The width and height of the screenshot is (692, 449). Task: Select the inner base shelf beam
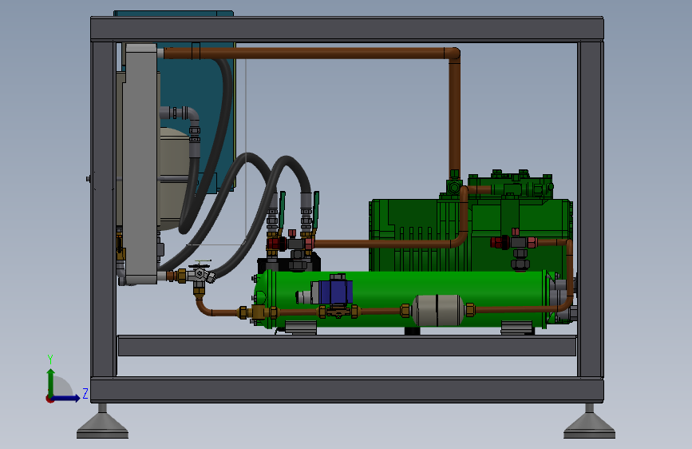pyautogui.click(x=347, y=346)
